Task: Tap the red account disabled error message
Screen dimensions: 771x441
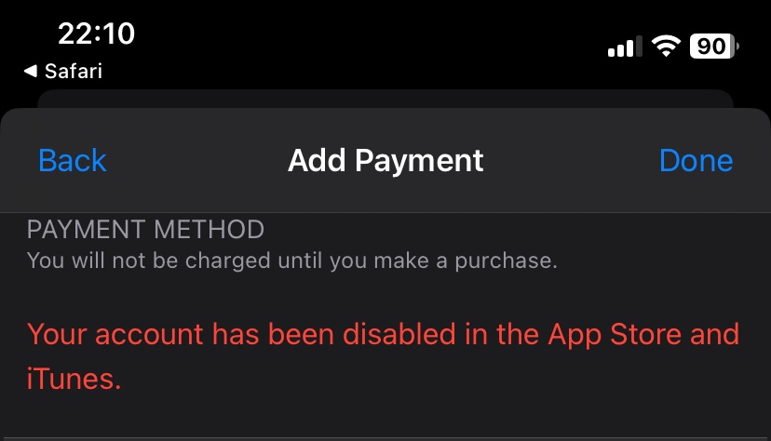Action: (383, 356)
